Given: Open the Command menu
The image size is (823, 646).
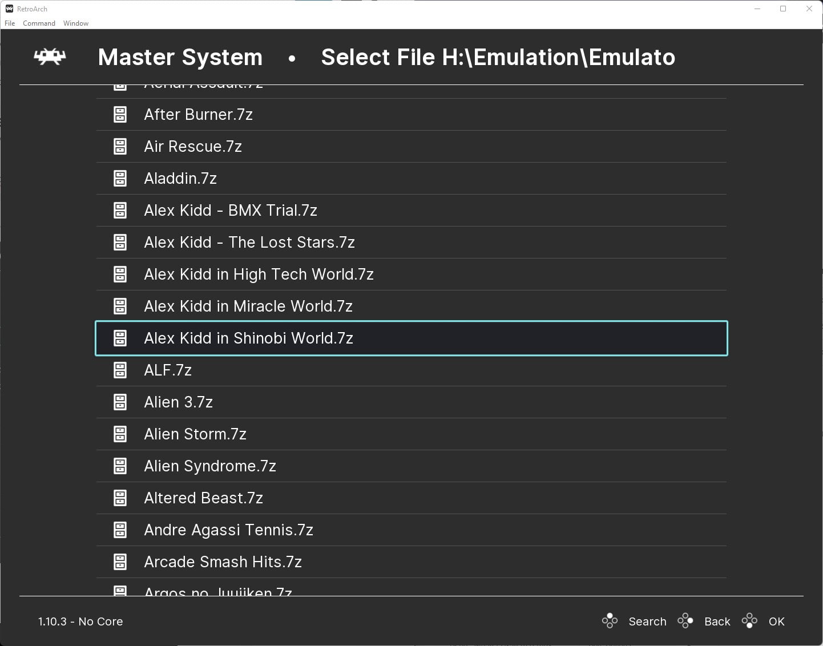Looking at the screenshot, I should (x=39, y=23).
